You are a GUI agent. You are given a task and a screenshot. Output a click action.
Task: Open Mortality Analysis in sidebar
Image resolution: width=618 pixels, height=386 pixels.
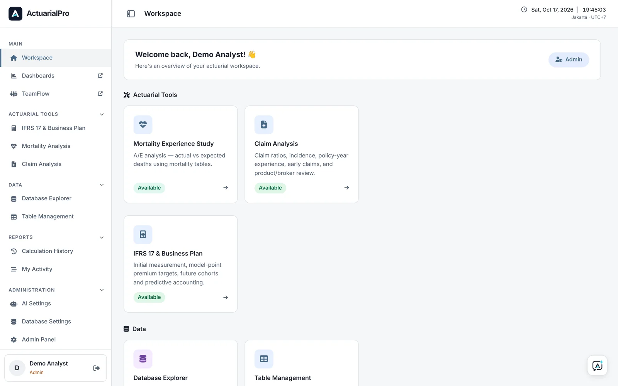pos(56,146)
